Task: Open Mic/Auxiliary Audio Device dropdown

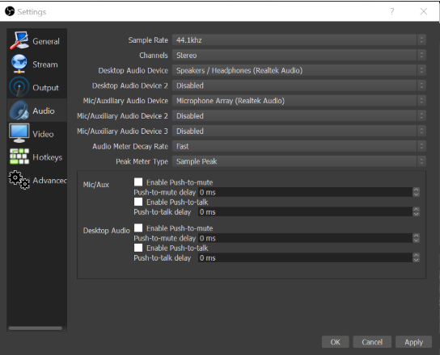Action: (x=299, y=101)
